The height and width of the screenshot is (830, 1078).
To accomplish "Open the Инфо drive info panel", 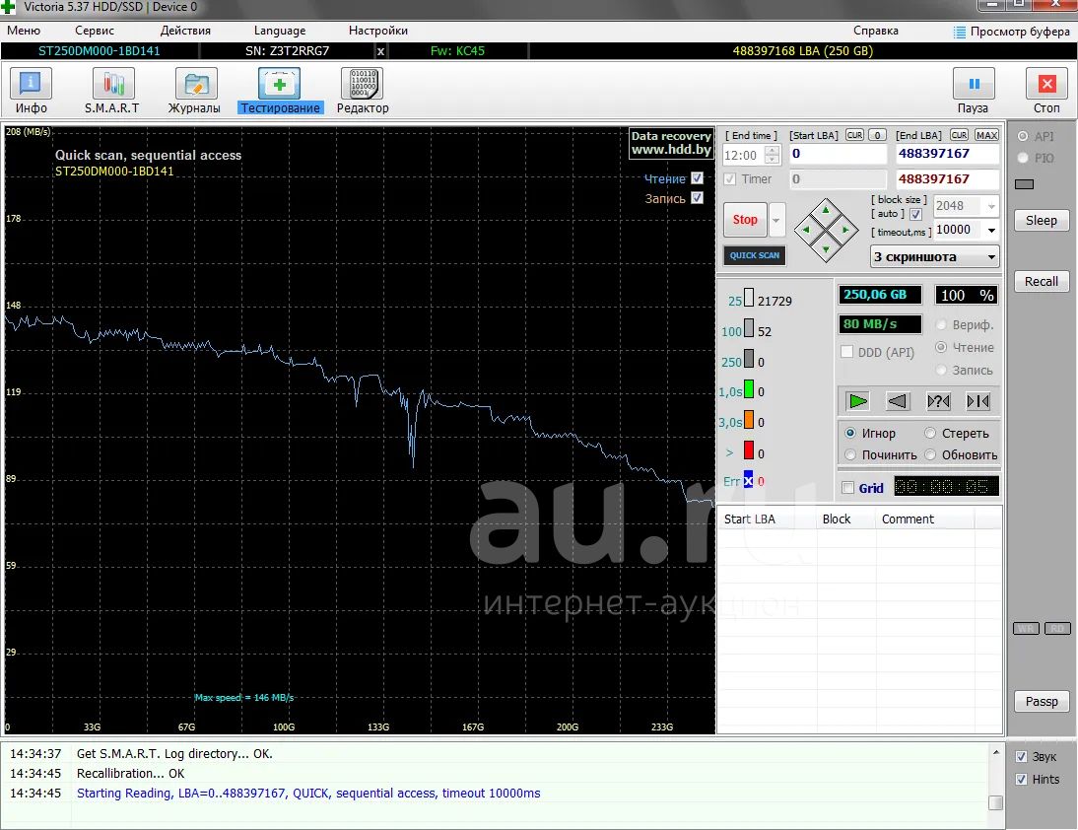I will tap(31, 91).
